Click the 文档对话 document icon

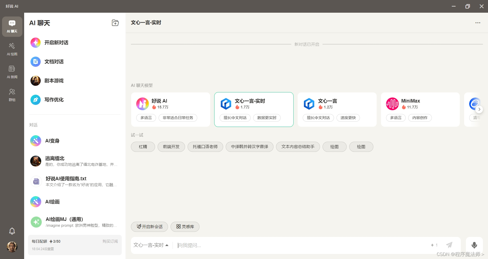(36, 62)
